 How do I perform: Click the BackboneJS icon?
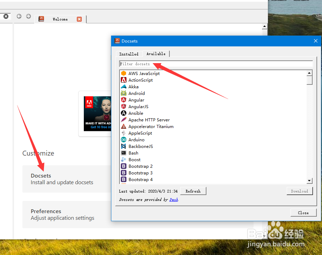pyautogui.click(x=123, y=146)
